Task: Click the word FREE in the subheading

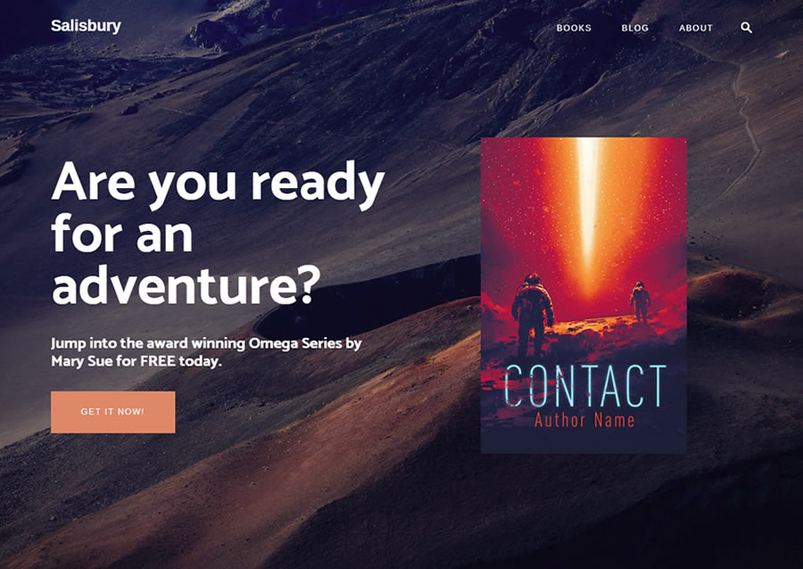Action: coord(158,361)
